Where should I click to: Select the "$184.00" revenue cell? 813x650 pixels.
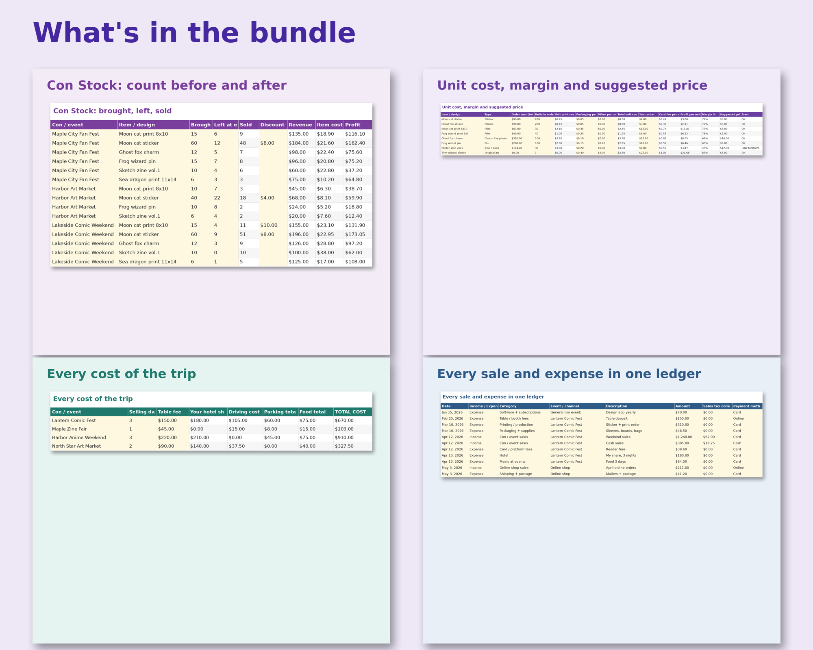[x=301, y=143]
